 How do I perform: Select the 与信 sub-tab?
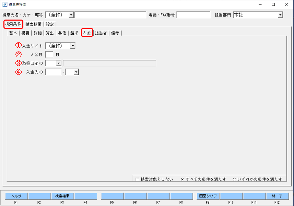(62, 33)
